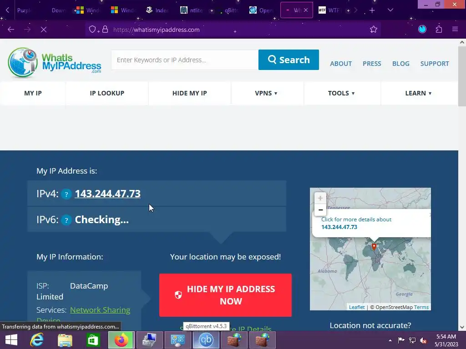Zoom out on the map
The width and height of the screenshot is (466, 349).
pyautogui.click(x=320, y=210)
